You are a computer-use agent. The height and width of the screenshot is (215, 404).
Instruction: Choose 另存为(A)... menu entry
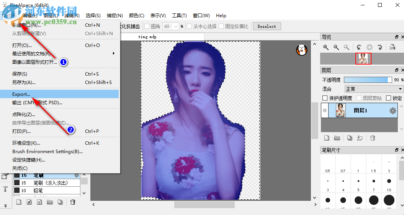pyautogui.click(x=59, y=82)
